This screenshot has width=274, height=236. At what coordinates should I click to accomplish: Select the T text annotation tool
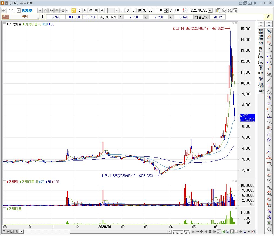[269, 69]
